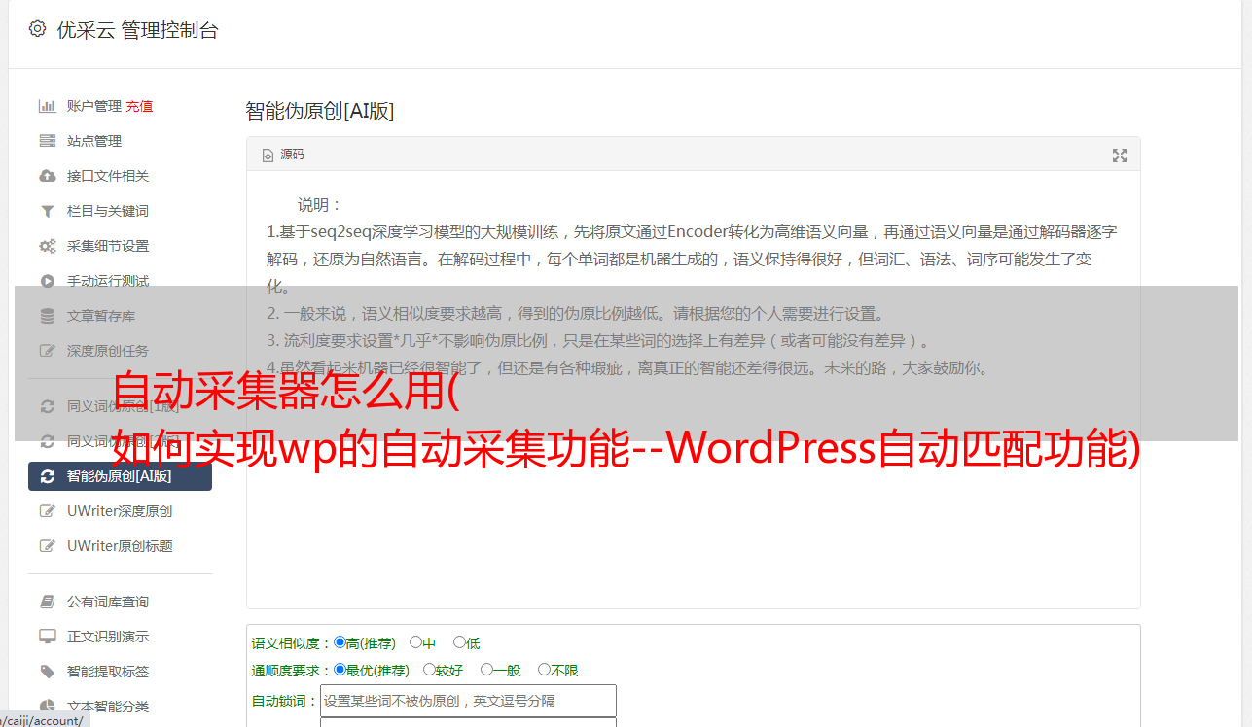Click the cloud upload icon for 接口文件相关
This screenshot has width=1252, height=727.
pyautogui.click(x=47, y=176)
